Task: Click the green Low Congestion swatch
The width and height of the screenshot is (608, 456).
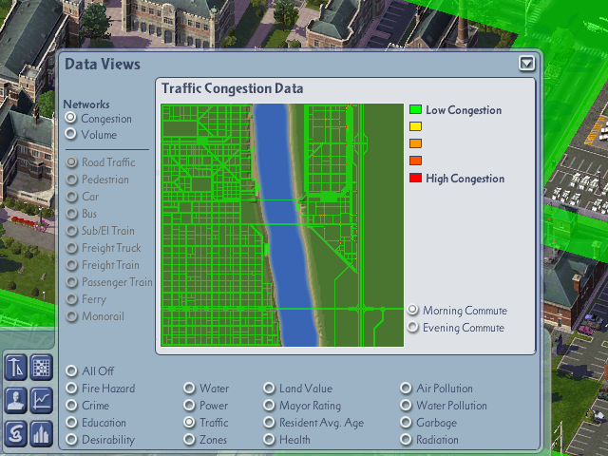Action: [x=416, y=109]
